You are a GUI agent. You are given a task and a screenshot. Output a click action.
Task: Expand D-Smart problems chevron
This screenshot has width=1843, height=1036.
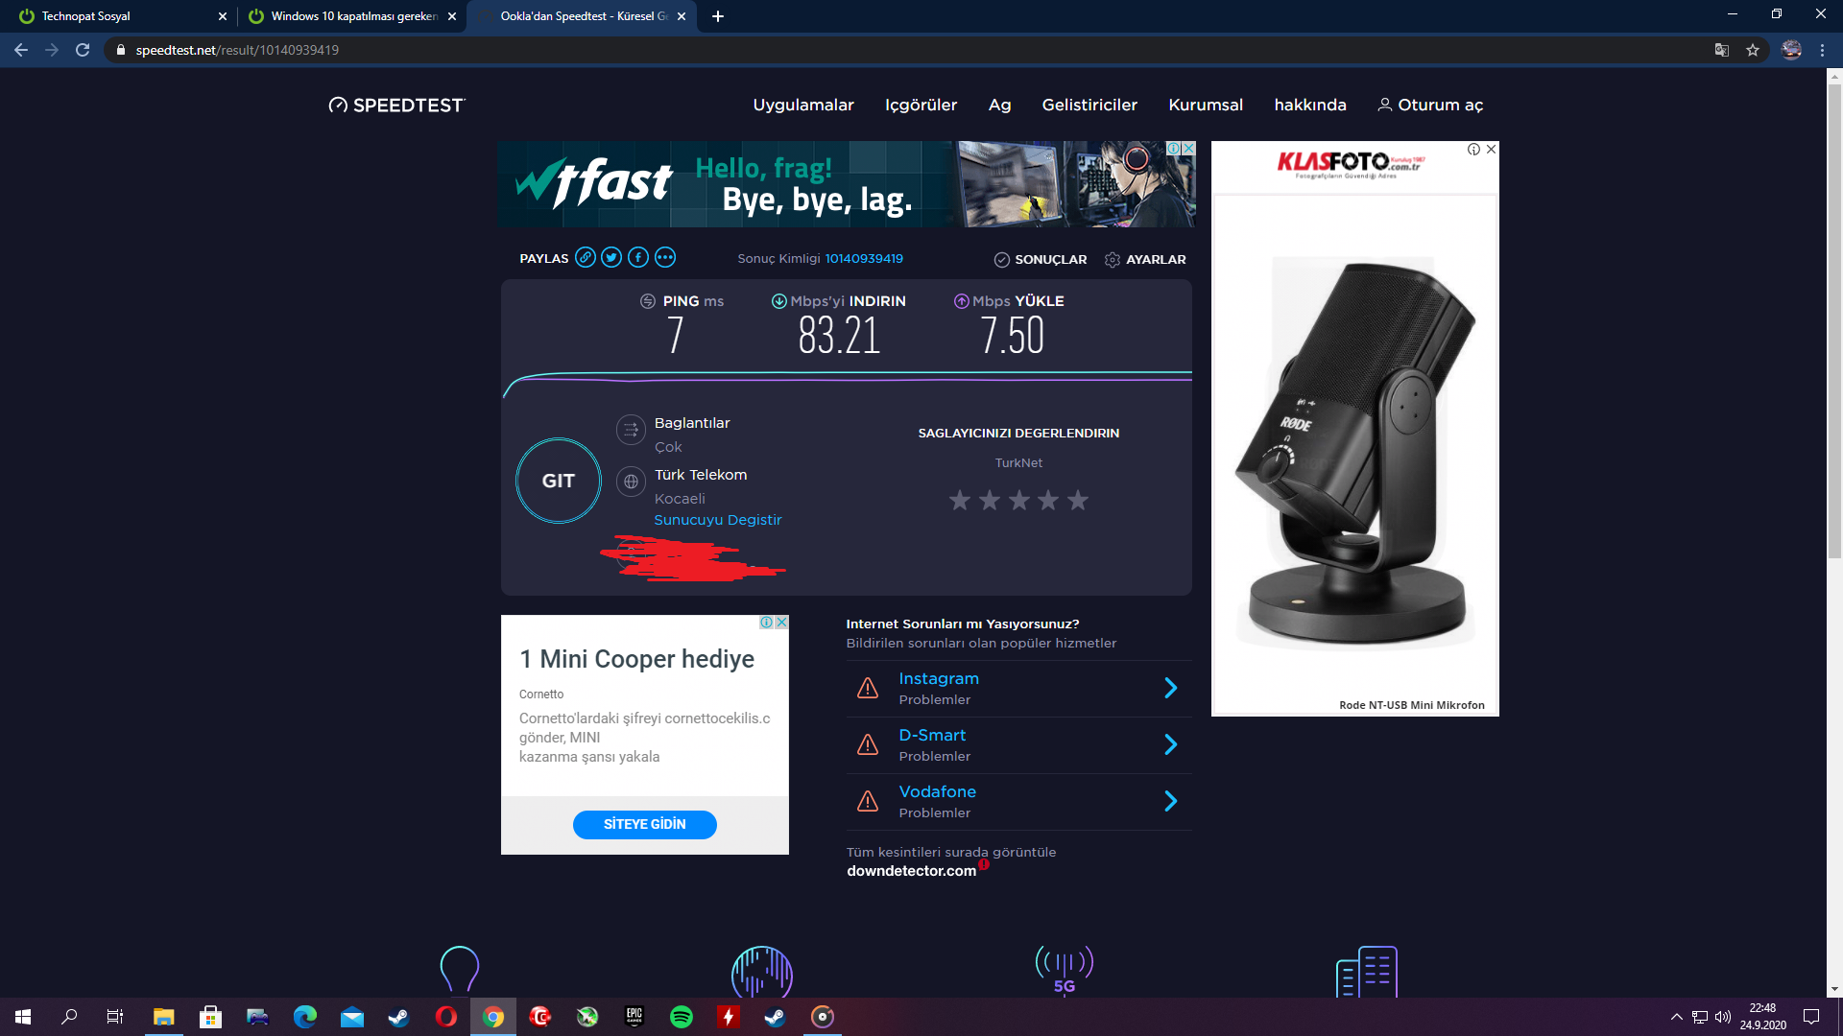[1170, 744]
